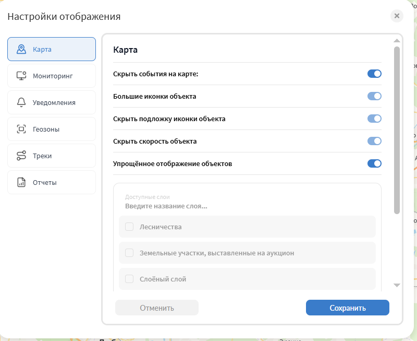Viewport: 417px width, 341px height.
Task: Toggle Большие иконки объекта switch
Action: tap(374, 96)
